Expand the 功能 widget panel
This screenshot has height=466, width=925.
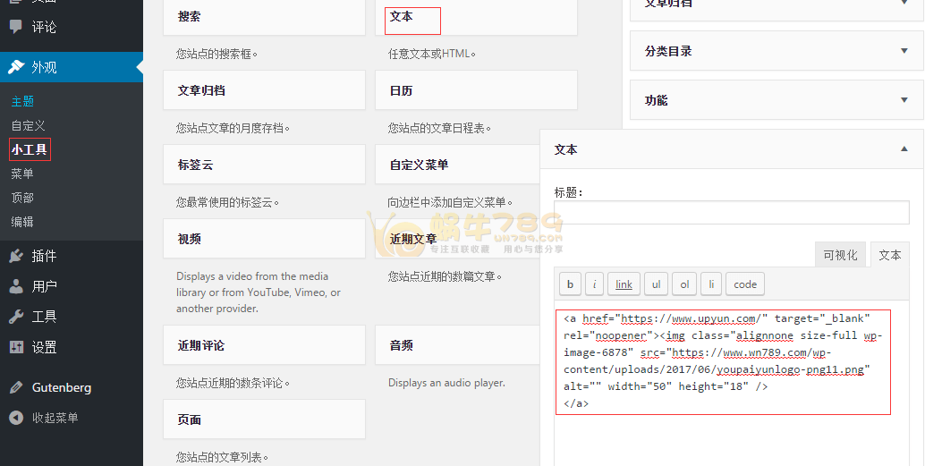(904, 100)
